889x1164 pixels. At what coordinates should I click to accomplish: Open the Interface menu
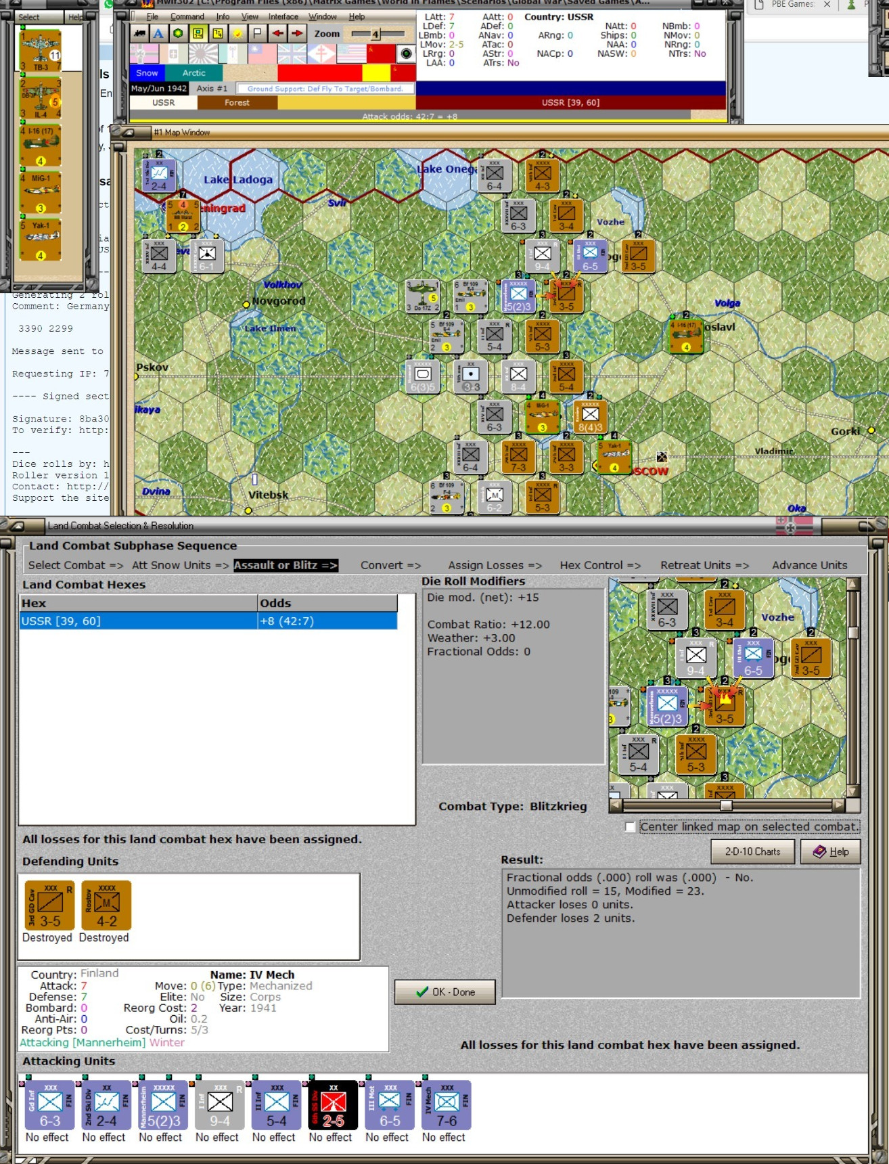click(x=283, y=16)
